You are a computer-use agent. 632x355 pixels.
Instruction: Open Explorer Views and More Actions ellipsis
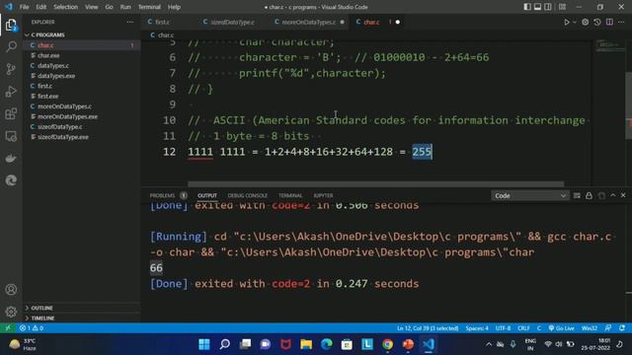coord(129,22)
